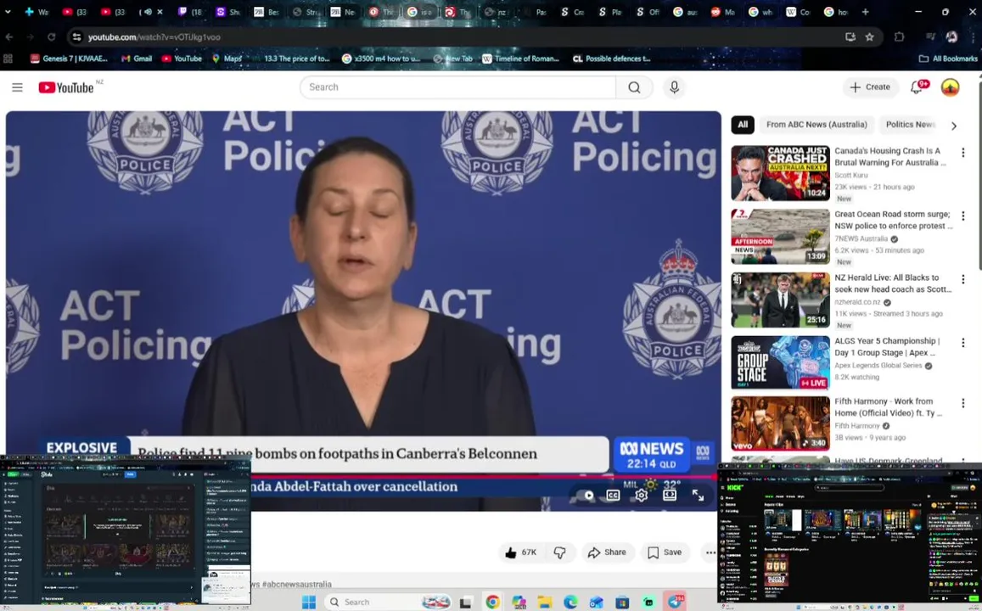Select the Politics News chip
Image resolution: width=982 pixels, height=611 pixels.
coord(909,125)
